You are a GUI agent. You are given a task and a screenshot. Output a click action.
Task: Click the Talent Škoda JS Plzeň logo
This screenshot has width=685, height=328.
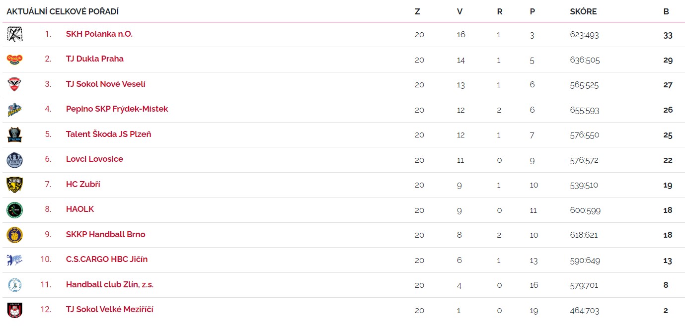tap(14, 134)
